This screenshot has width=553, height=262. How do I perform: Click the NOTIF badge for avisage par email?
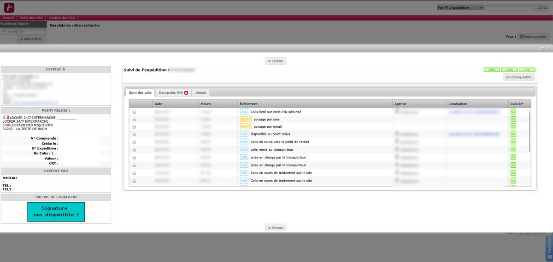[246, 126]
